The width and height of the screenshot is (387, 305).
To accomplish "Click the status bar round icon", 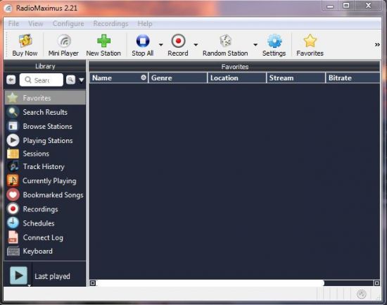I will pyautogui.click(x=362, y=294).
